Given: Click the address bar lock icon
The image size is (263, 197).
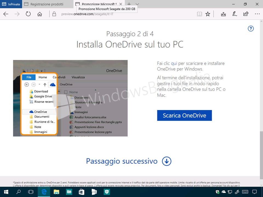Looking at the screenshot, I should (54, 14).
